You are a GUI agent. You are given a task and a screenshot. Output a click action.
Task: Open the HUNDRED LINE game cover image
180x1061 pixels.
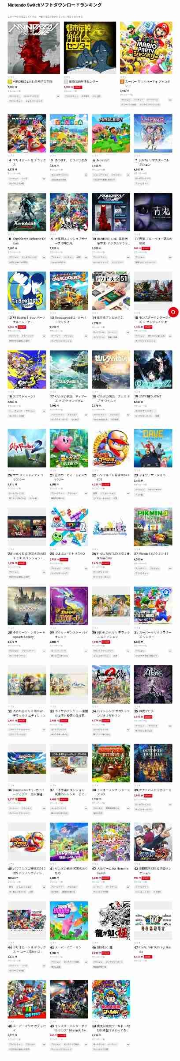click(34, 48)
